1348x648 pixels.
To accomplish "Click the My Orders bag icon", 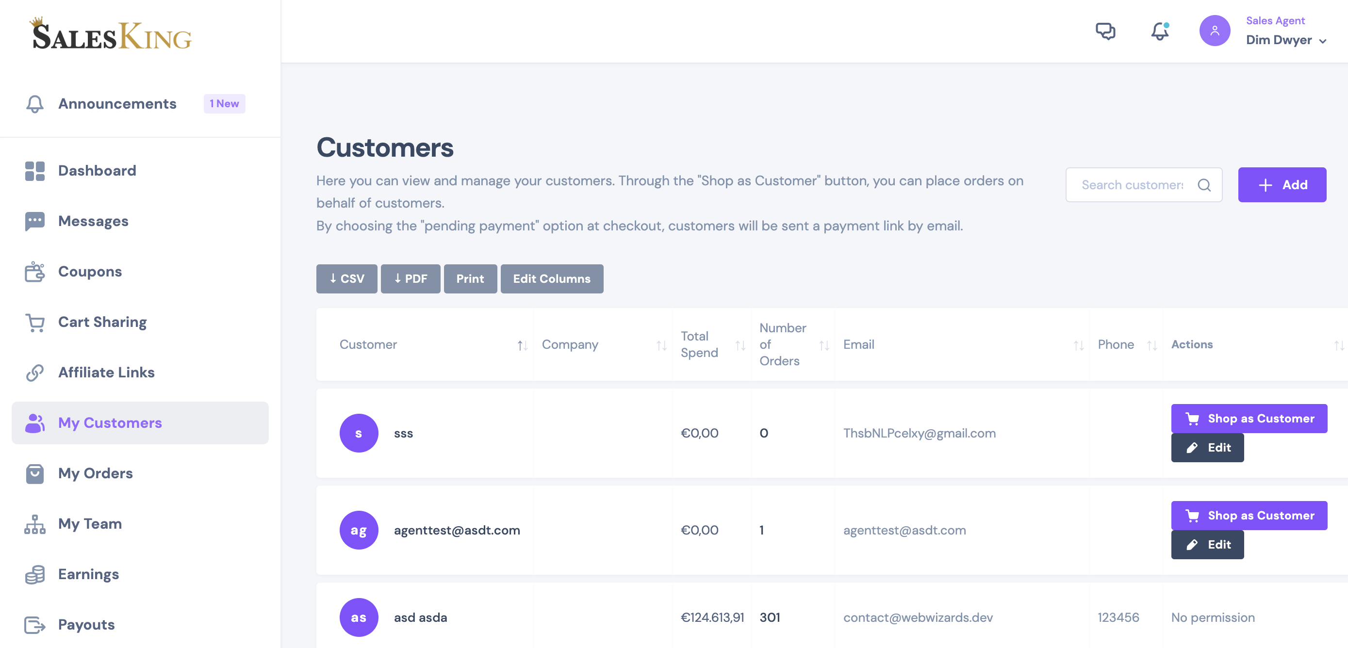I will click(34, 473).
